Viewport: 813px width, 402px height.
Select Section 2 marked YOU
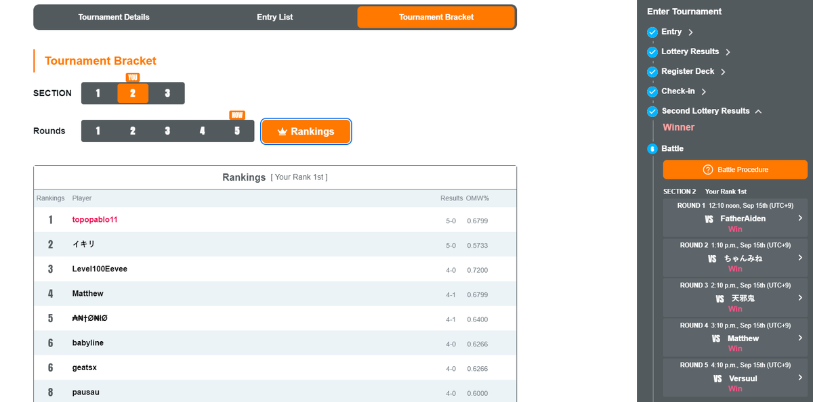(x=133, y=93)
